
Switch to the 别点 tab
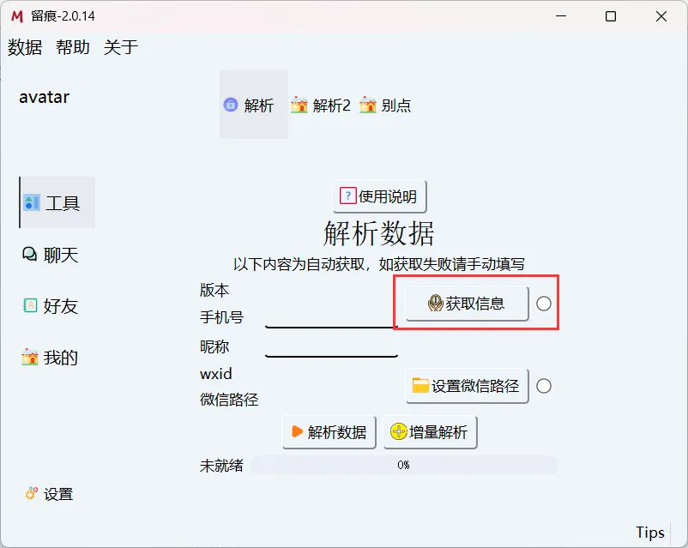tap(385, 105)
